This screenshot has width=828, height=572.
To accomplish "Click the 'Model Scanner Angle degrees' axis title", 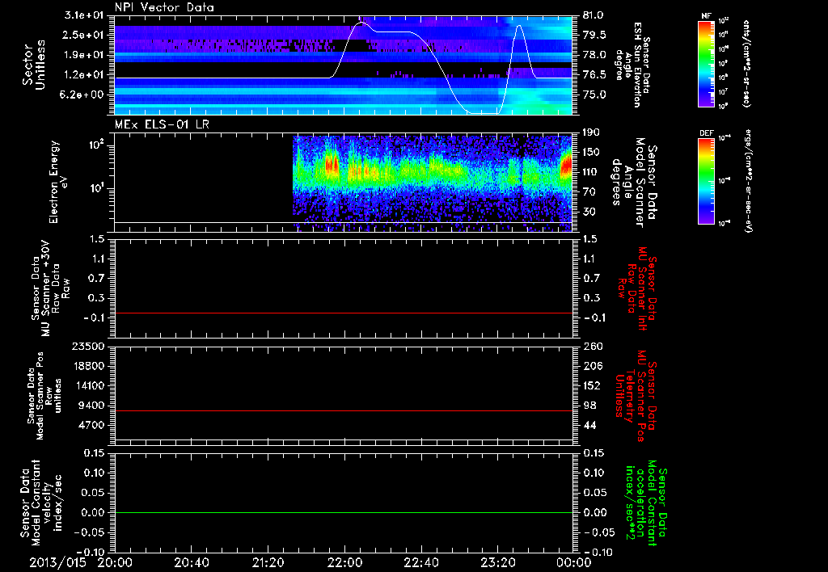I will pos(635,183).
